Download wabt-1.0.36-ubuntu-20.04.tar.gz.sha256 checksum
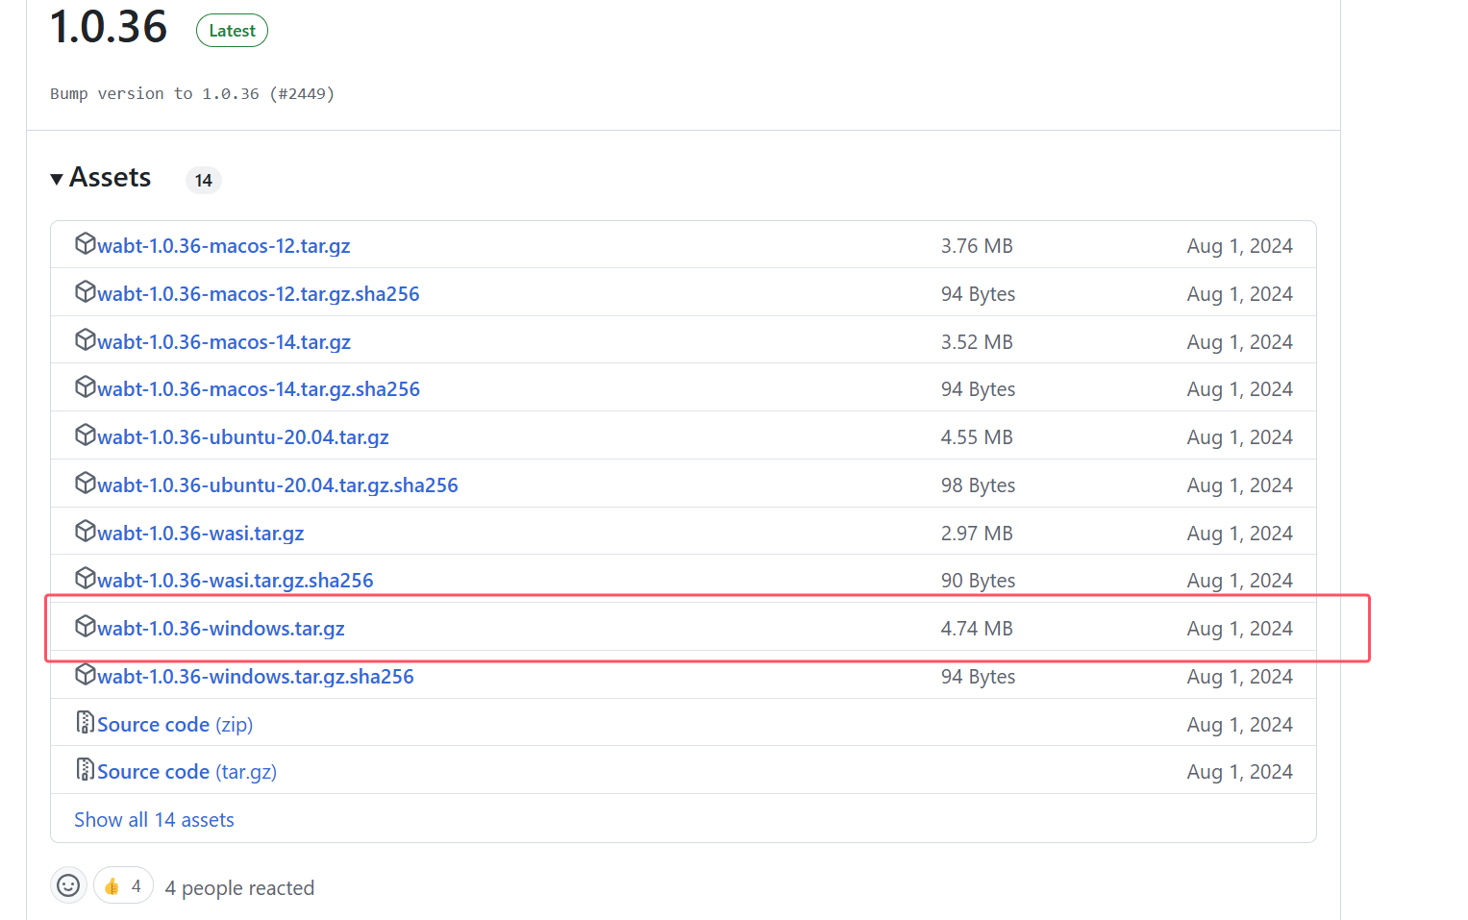1468x920 pixels. [x=277, y=485]
